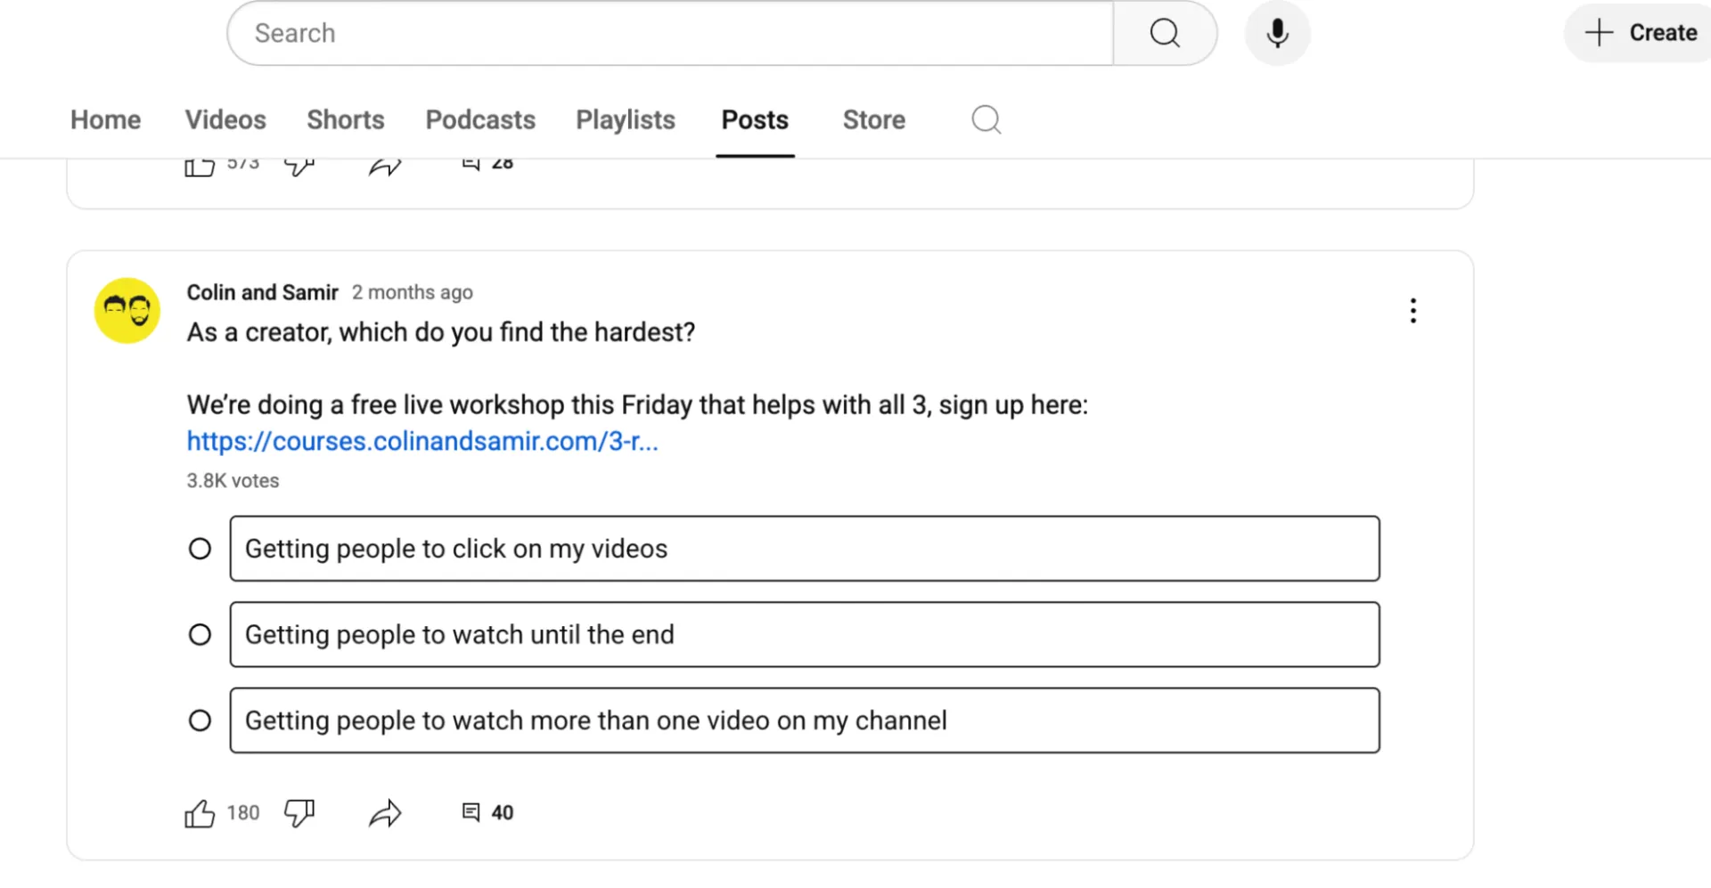
Task: Select the Posts tab
Action: pyautogui.click(x=755, y=119)
